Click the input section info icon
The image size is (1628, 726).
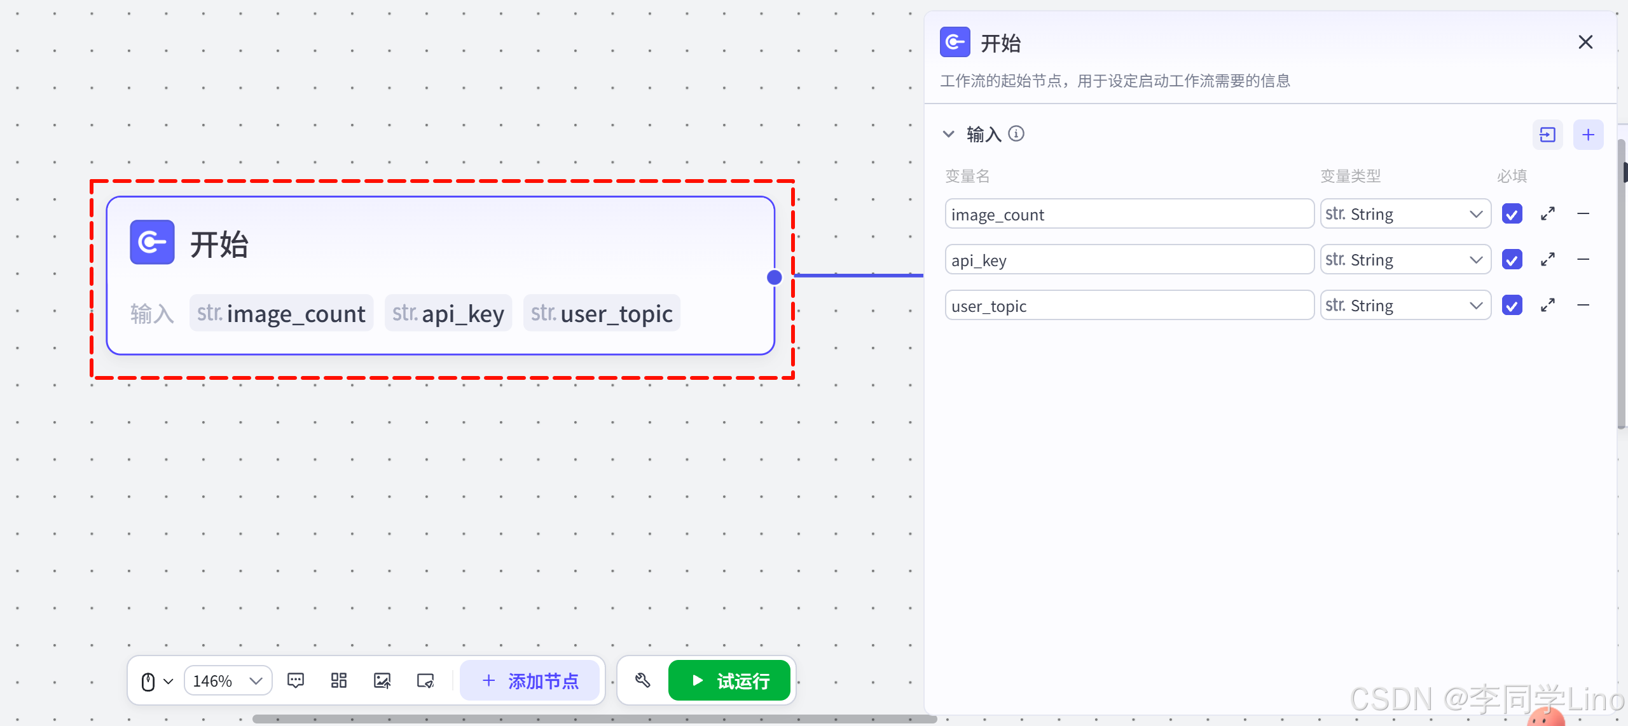[x=1016, y=133]
